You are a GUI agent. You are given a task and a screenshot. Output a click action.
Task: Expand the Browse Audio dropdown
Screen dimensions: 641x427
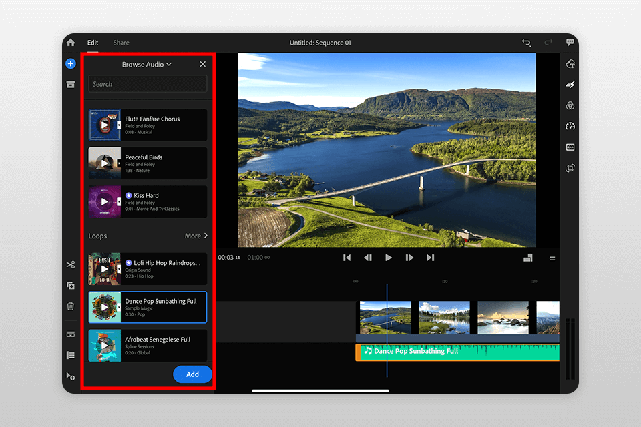(147, 65)
